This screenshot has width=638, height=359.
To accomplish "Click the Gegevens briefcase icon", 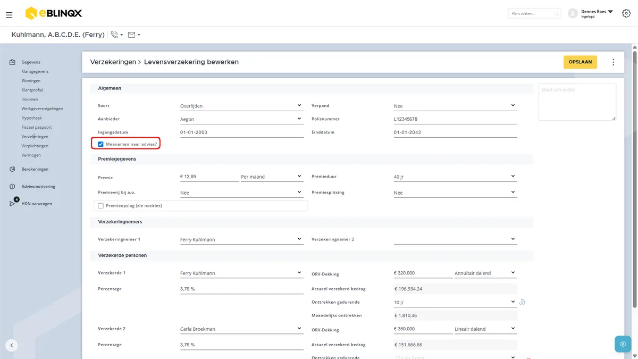I will pos(12,62).
